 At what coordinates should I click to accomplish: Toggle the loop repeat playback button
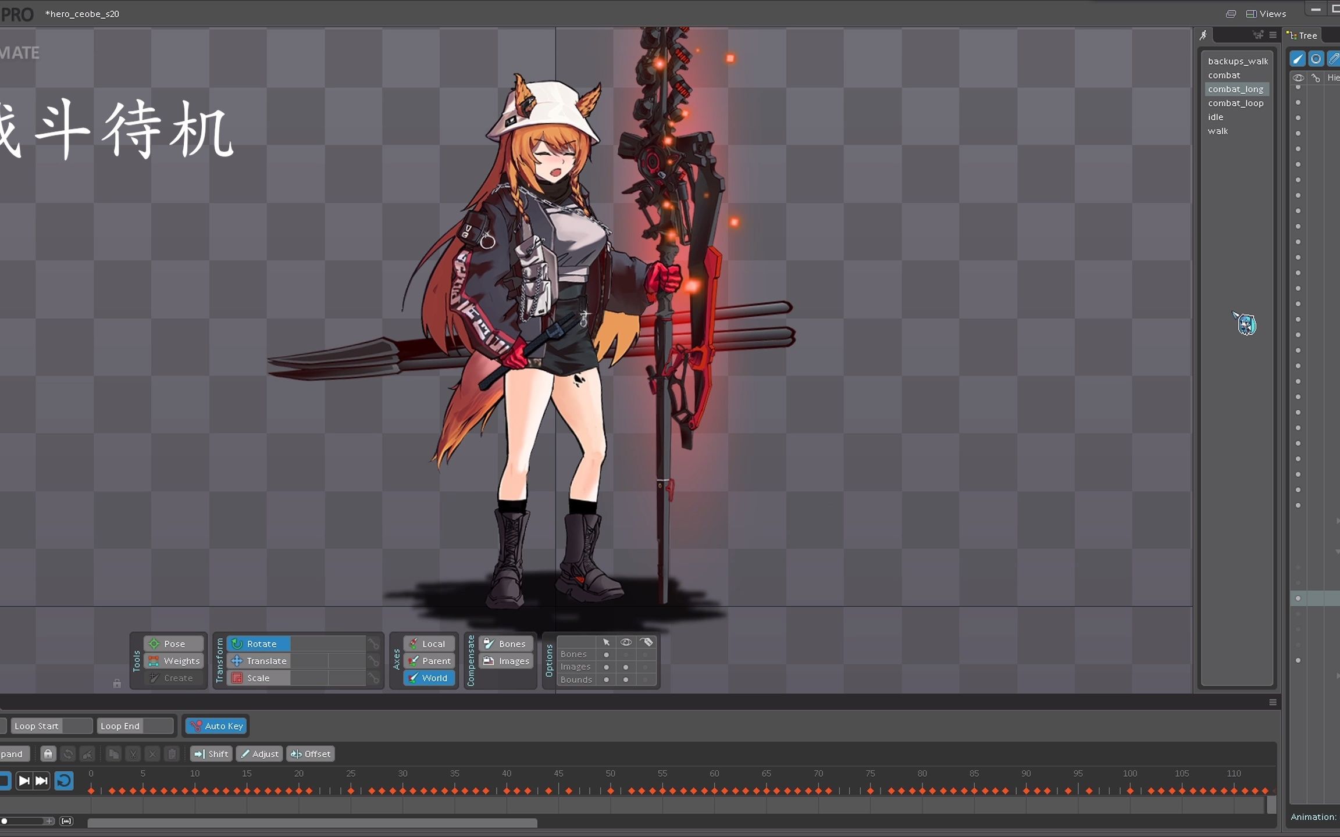pos(64,781)
